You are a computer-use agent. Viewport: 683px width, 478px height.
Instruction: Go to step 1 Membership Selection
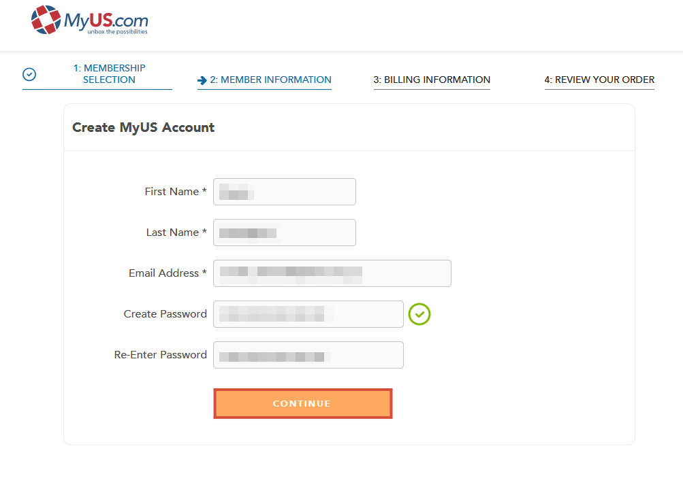110,74
